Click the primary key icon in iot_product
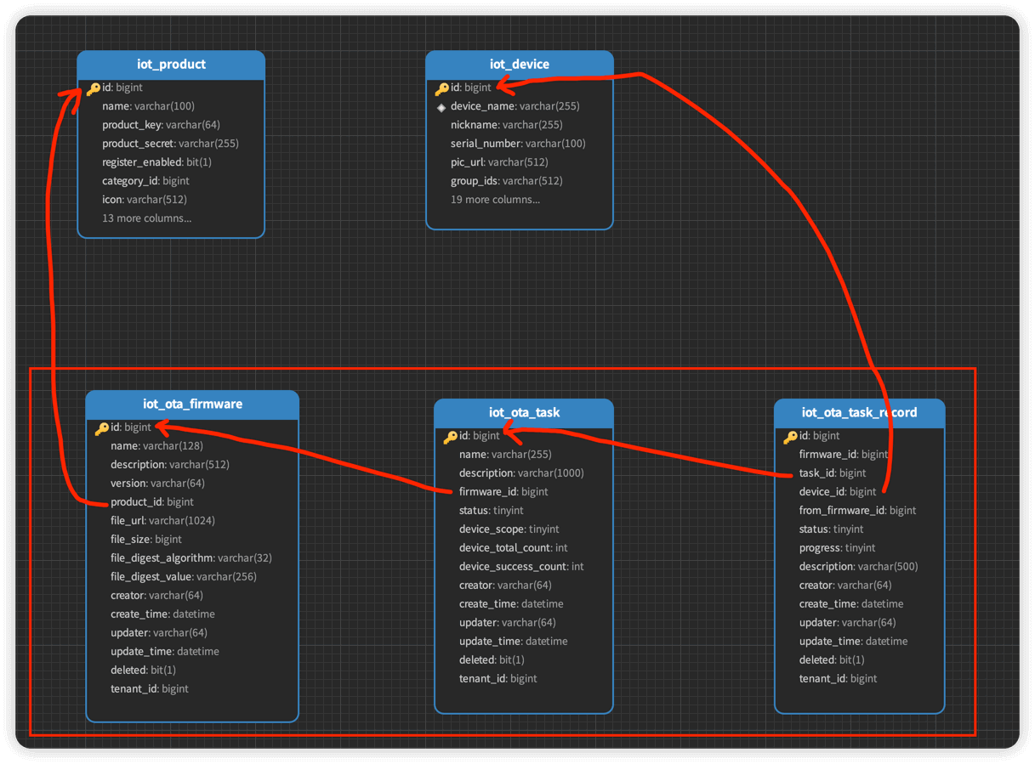 [94, 88]
